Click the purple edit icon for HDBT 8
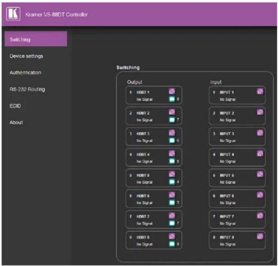Viewport: 278px width, 266px height. [x=172, y=237]
